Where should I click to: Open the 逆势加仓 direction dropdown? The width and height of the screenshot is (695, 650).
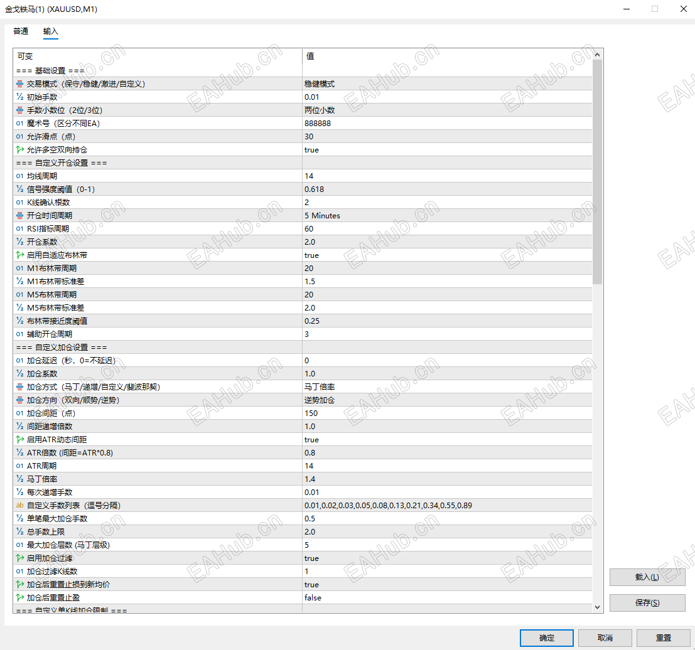coord(447,400)
